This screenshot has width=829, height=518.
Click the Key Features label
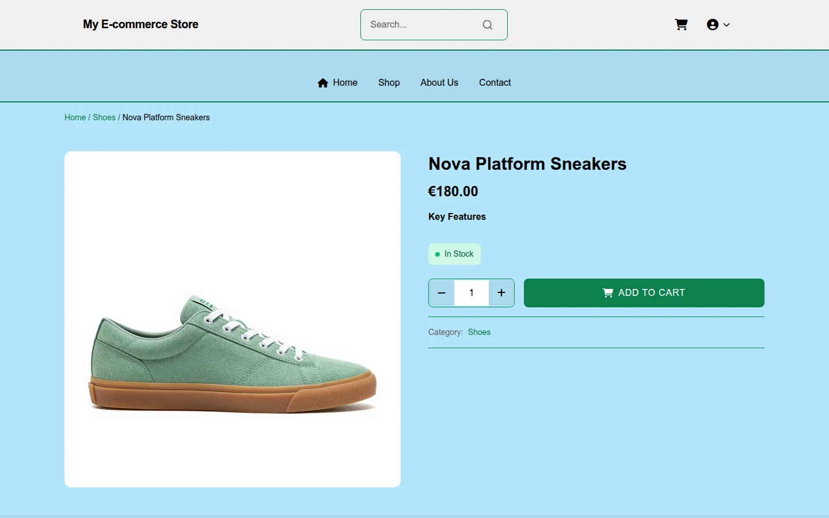(x=457, y=217)
